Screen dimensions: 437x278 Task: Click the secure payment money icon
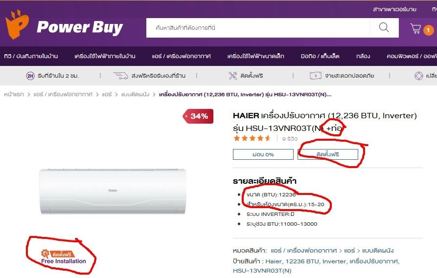[x=316, y=76]
